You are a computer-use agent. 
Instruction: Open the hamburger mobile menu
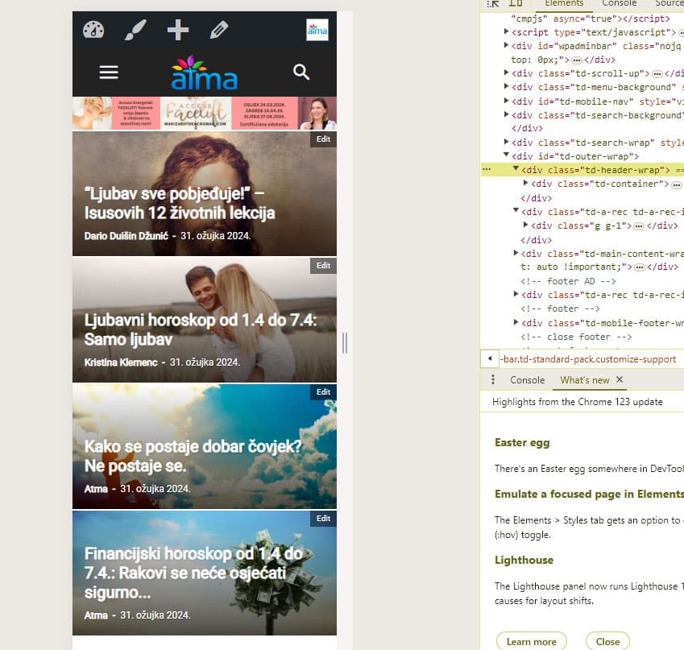pyautogui.click(x=109, y=72)
